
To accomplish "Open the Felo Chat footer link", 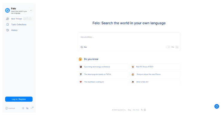I will tap(136, 110).
